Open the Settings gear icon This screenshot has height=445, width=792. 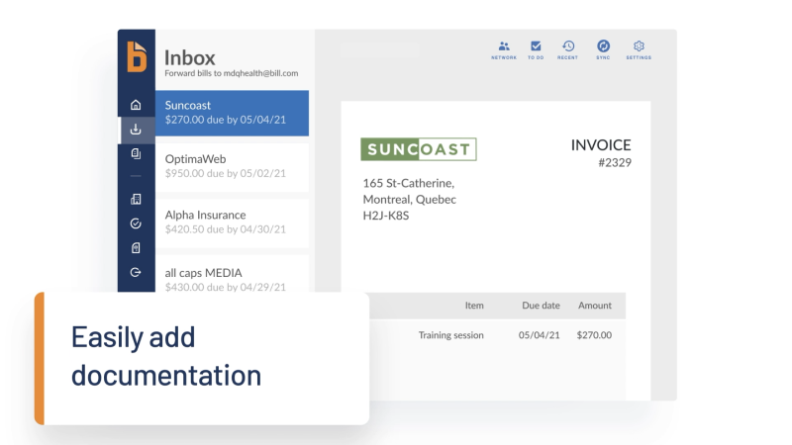[x=639, y=50]
